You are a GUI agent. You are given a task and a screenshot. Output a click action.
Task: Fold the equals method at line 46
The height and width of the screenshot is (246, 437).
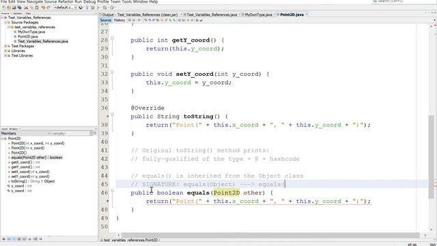pos(112,191)
